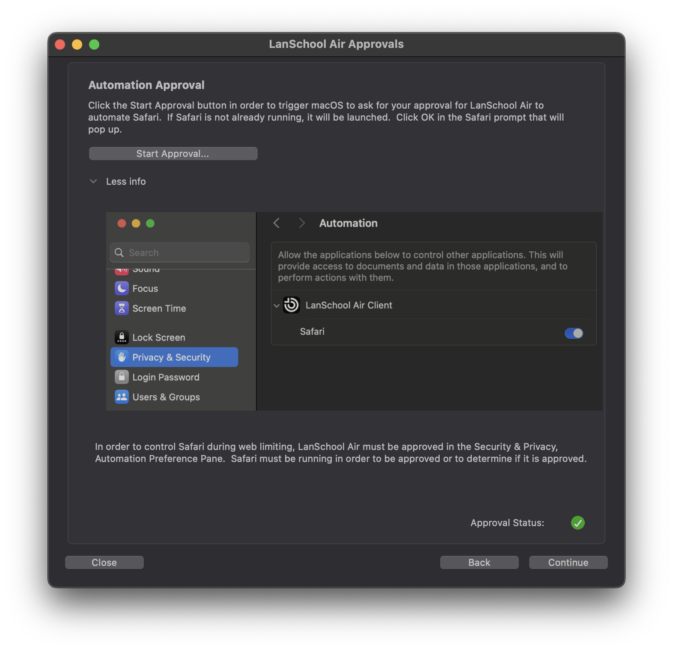Click the LanSchool Air Client label
The image size is (673, 651).
click(349, 305)
